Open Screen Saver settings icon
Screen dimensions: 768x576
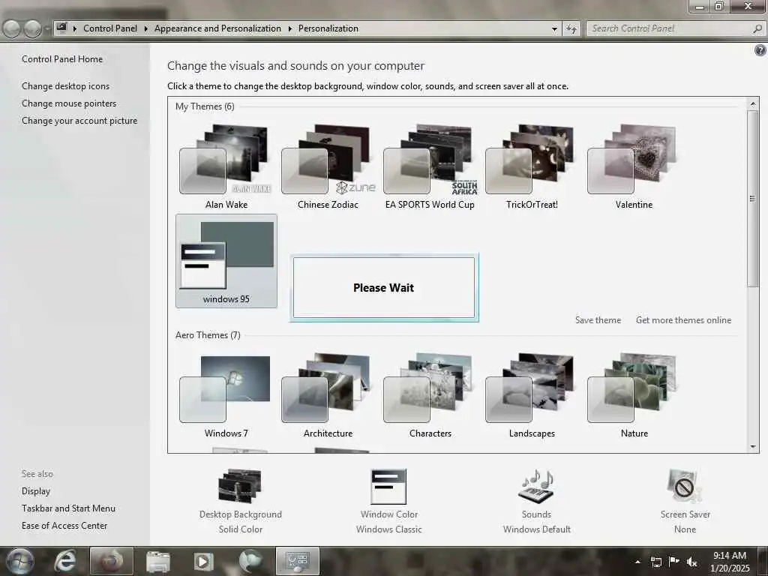coord(684,486)
